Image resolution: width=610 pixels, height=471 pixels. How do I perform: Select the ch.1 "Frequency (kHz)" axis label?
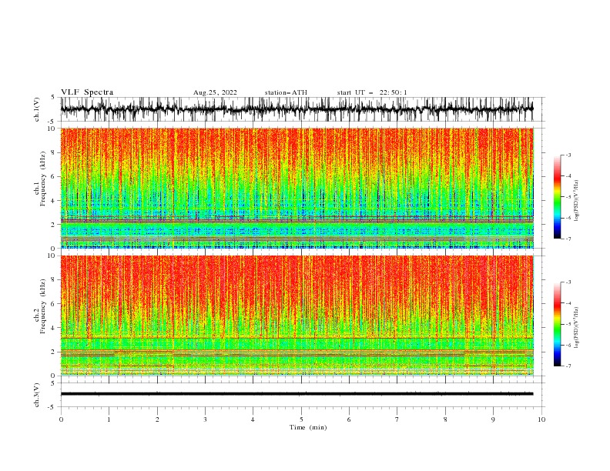[42, 179]
